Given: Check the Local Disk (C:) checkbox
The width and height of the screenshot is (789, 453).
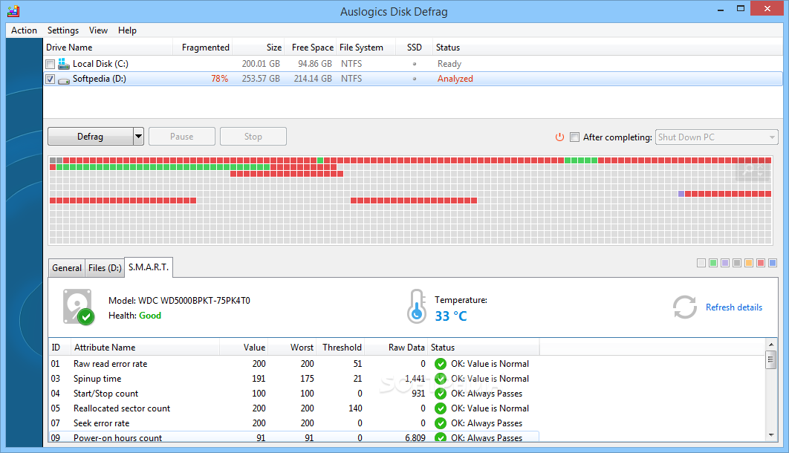Looking at the screenshot, I should pos(50,65).
